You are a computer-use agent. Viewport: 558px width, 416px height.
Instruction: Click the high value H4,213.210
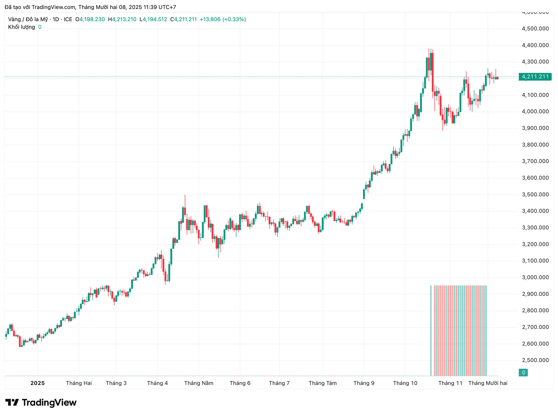click(x=122, y=19)
